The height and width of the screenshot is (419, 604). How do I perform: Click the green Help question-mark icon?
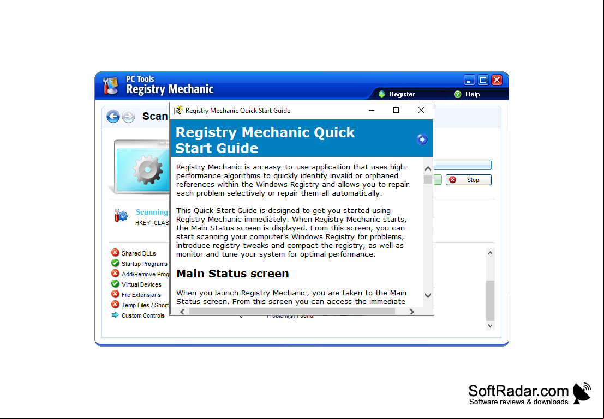(458, 94)
